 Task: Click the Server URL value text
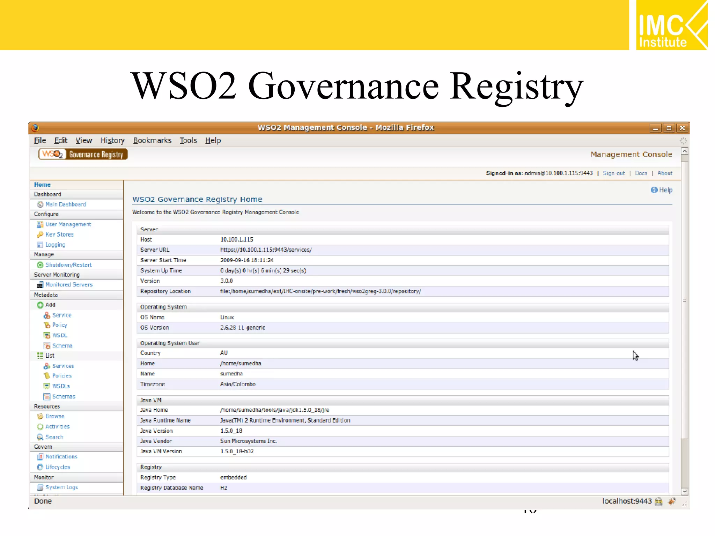click(x=266, y=250)
